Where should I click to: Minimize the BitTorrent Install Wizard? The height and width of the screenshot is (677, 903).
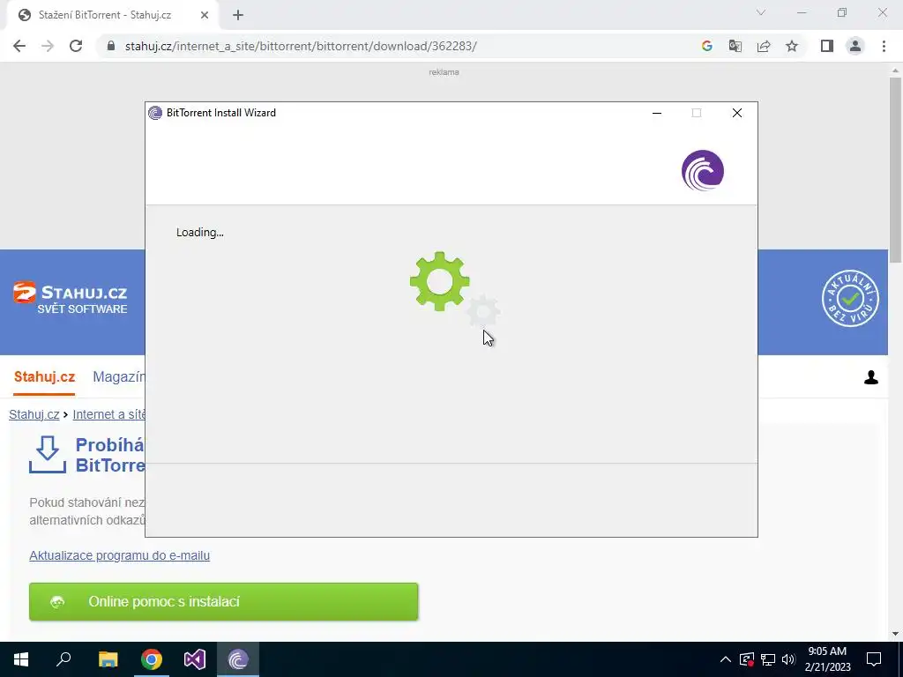point(656,113)
